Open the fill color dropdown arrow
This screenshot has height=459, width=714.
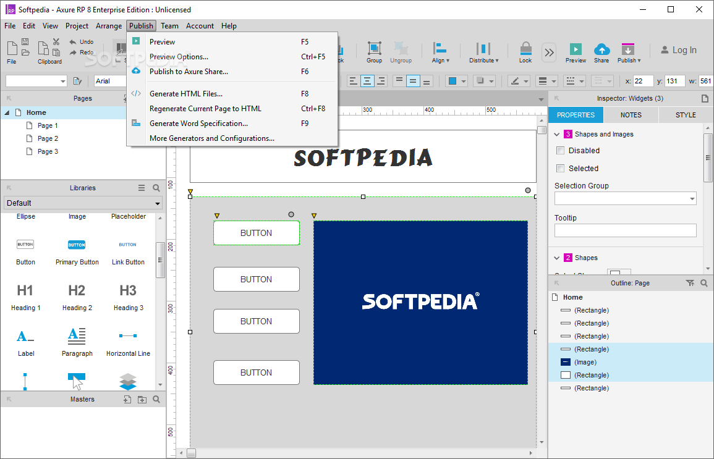click(464, 82)
